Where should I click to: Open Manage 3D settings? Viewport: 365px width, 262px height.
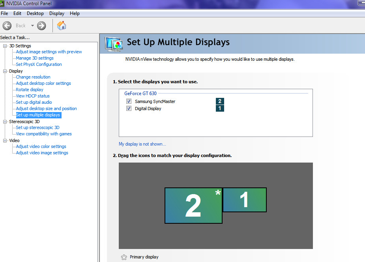[x=35, y=58]
